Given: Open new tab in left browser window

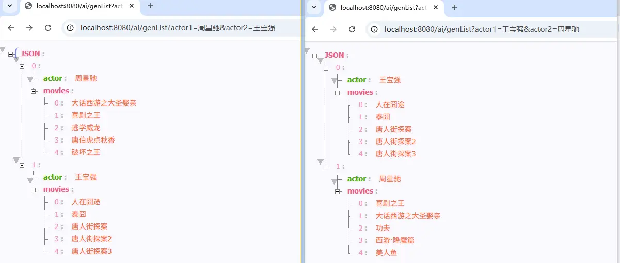Looking at the screenshot, I should tap(150, 6).
